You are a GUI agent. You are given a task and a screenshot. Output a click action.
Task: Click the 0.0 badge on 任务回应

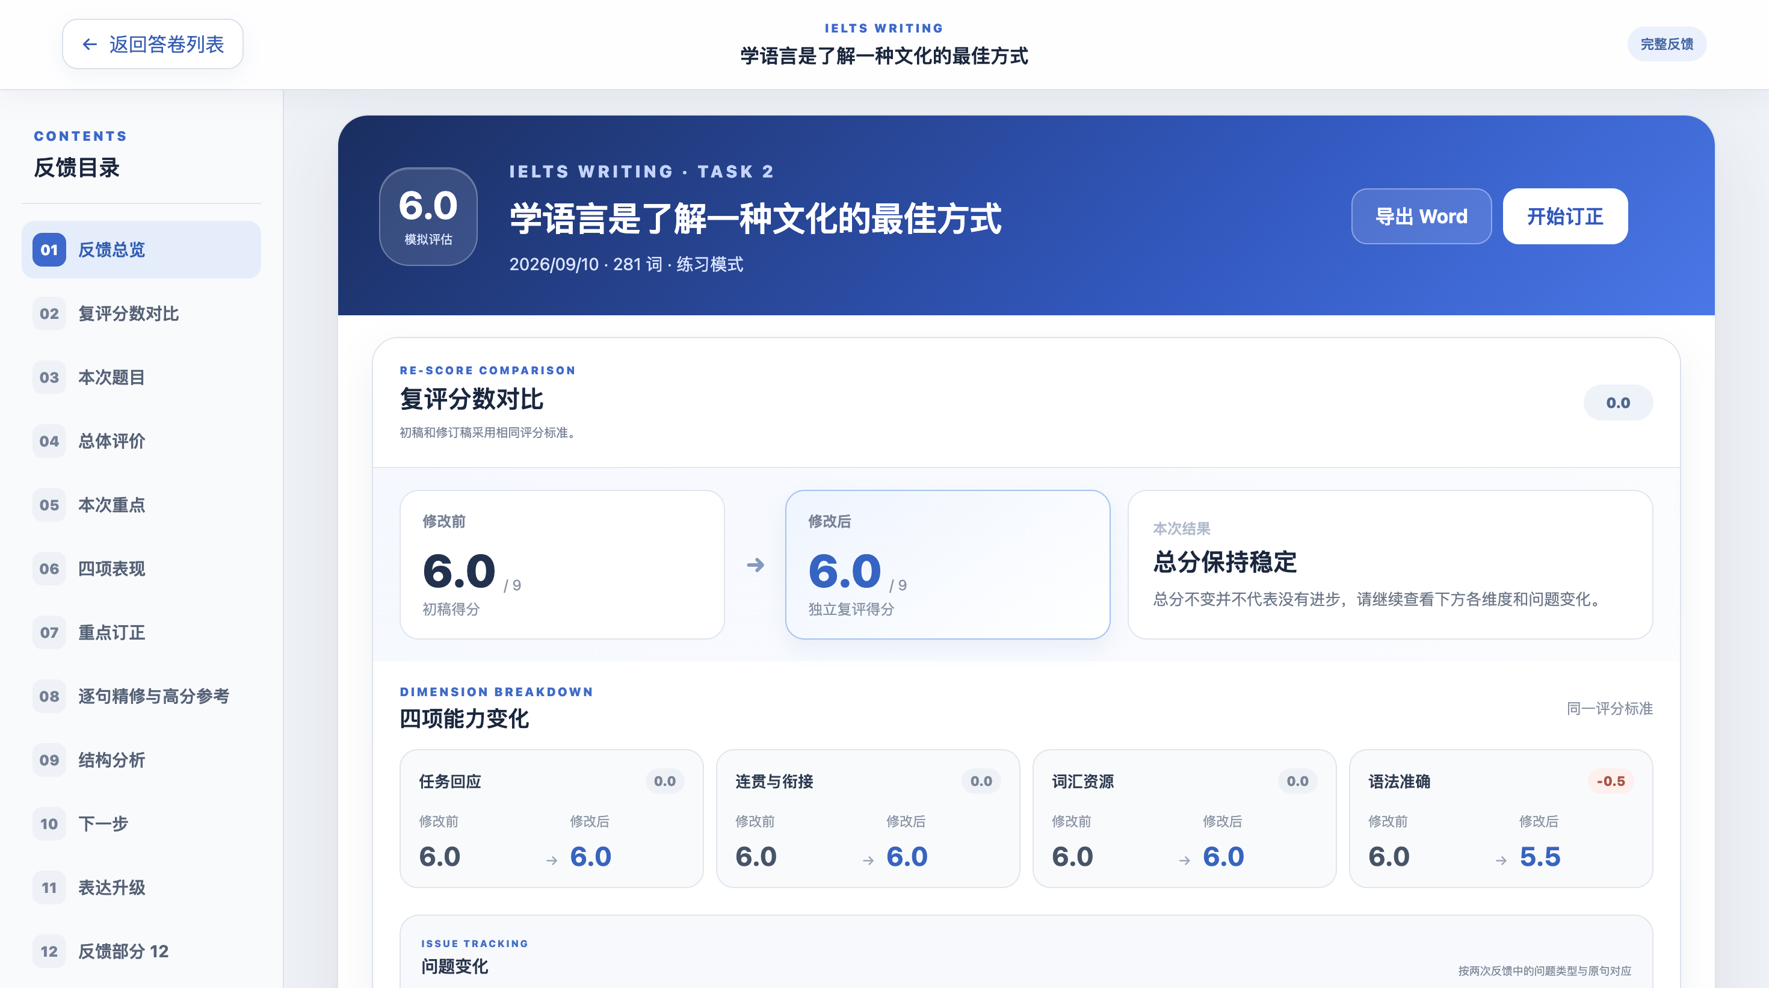pyautogui.click(x=665, y=782)
